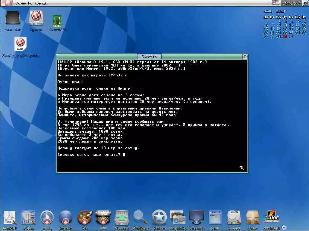This screenshot has height=231, width=309.
Task: Click the highlighted day 30 in the calendar
Action: (285, 37)
